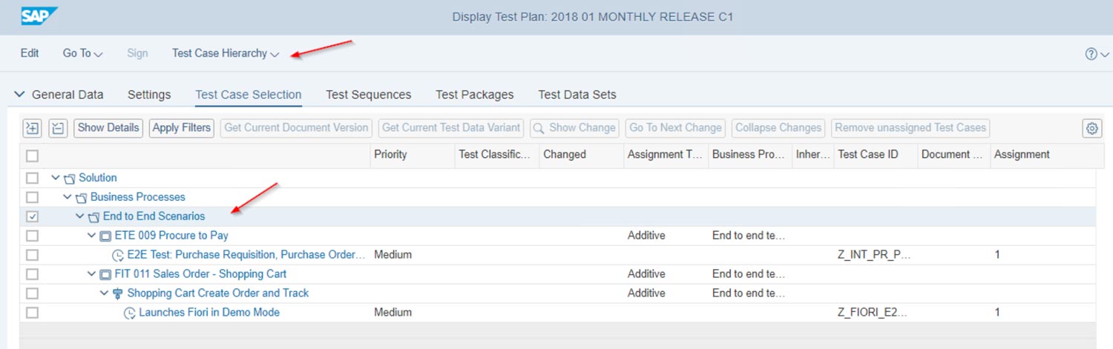The image size is (1113, 349).
Task: Click the collapse all nodes icon
Action: pyautogui.click(x=58, y=128)
